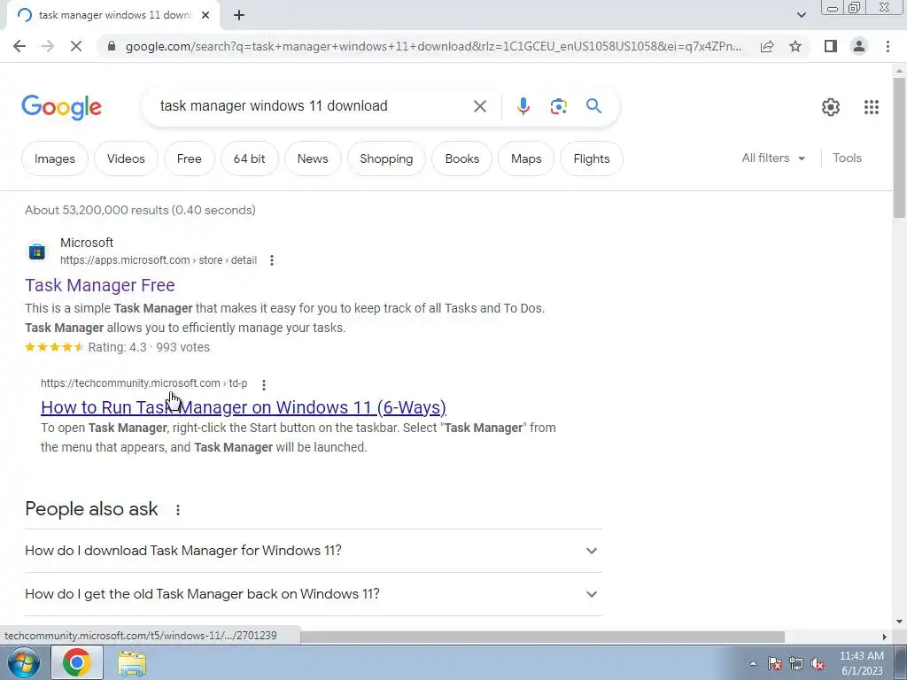Click the Chrome taskbar icon
The image size is (907, 680).
point(77,662)
